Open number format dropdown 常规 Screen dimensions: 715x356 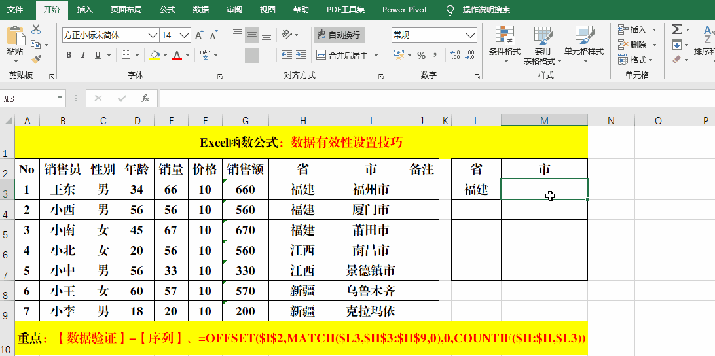tap(471, 35)
